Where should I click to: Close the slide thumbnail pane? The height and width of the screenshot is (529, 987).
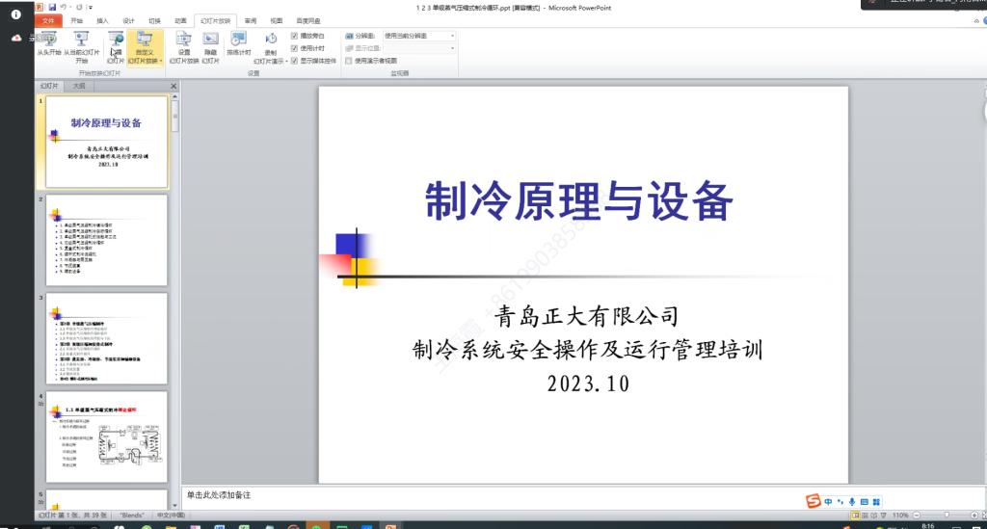(x=173, y=86)
